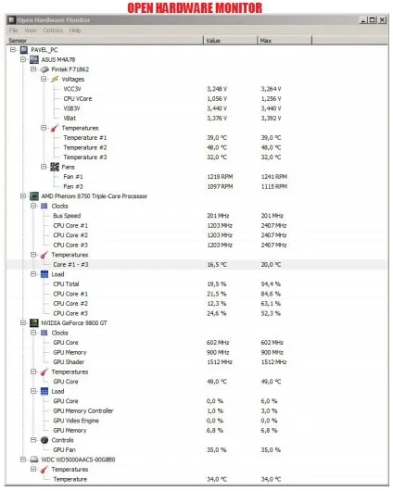Image resolution: width=393 pixels, height=491 pixels.
Task: Click the NVIDIA GeForce 9800 GT icon
Action: point(34,322)
